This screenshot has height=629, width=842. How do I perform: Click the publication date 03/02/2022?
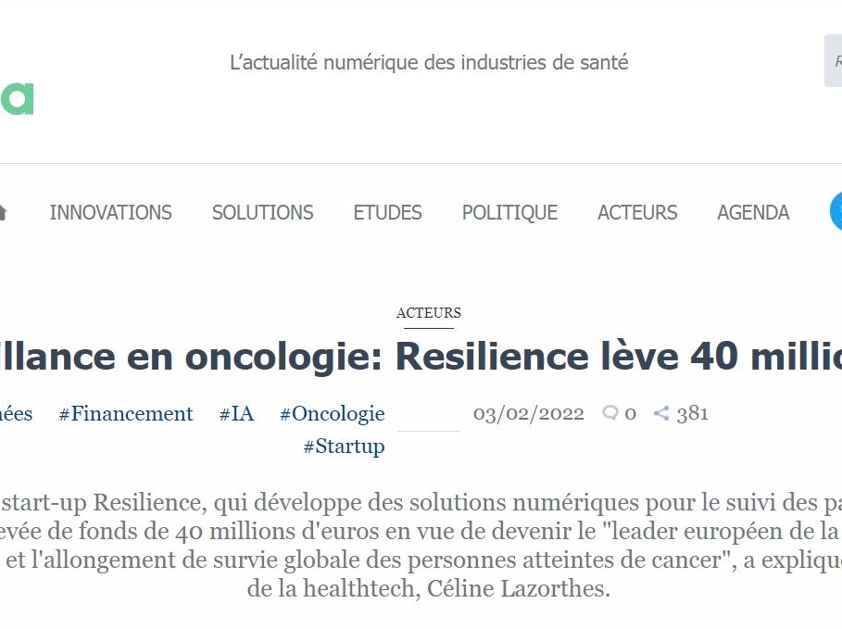(x=529, y=413)
